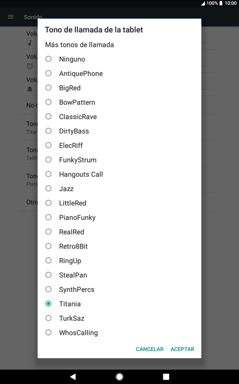Pick the Hangouts Call ringtone

pyautogui.click(x=119, y=174)
